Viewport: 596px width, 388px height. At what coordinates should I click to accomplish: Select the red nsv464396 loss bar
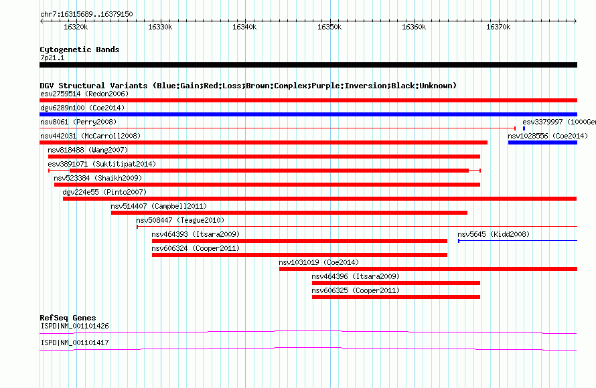(x=396, y=283)
